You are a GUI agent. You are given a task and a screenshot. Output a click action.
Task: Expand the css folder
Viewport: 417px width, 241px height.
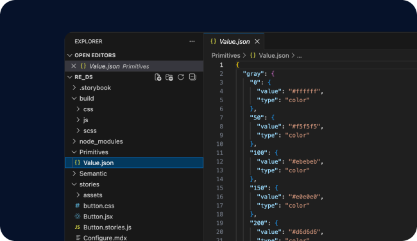coord(78,109)
